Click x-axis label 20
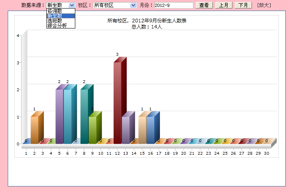This screenshot has height=193, width=289. [184, 153]
